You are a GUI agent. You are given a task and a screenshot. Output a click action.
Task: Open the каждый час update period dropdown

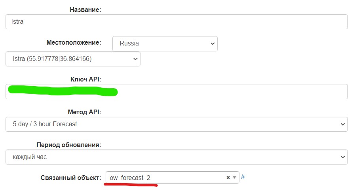(176, 157)
